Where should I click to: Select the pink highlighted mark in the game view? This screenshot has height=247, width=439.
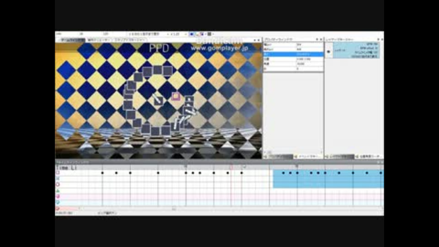176,97
